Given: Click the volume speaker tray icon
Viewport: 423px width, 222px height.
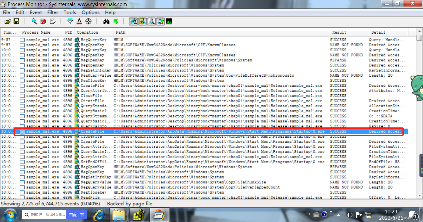Looking at the screenshot, I should (349, 215).
